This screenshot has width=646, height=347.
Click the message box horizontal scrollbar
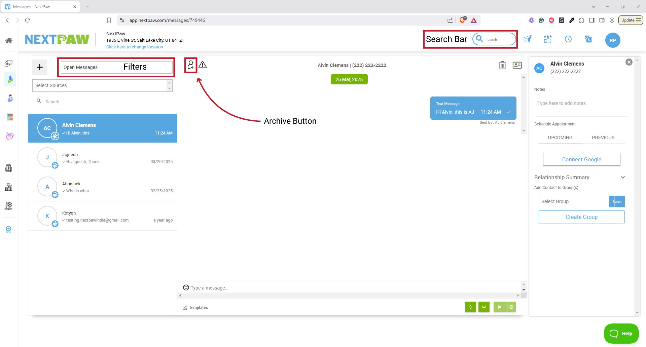point(349,295)
